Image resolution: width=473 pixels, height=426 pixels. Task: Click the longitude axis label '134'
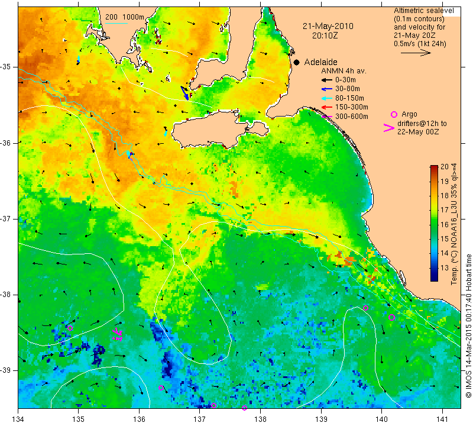18,419
